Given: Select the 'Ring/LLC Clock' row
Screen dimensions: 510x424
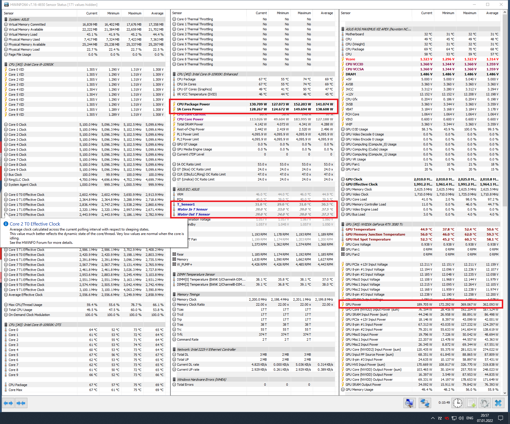Looking at the screenshot, I should pyautogui.click(x=84, y=180).
